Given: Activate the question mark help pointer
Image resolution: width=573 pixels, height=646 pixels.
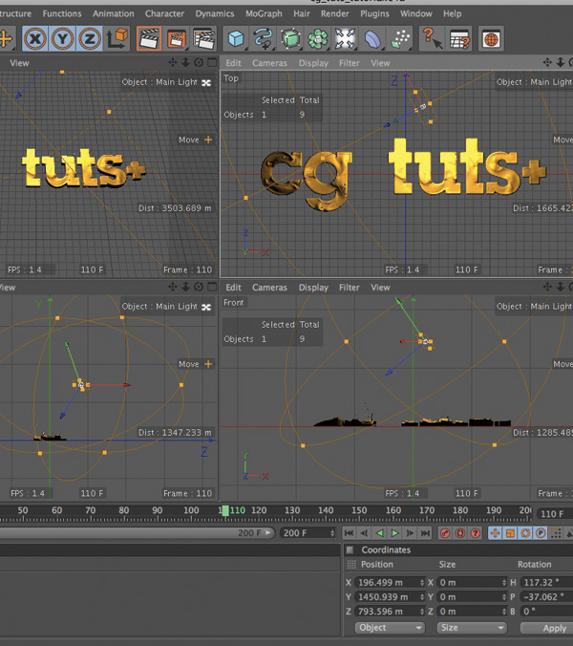Looking at the screenshot, I should (432, 39).
